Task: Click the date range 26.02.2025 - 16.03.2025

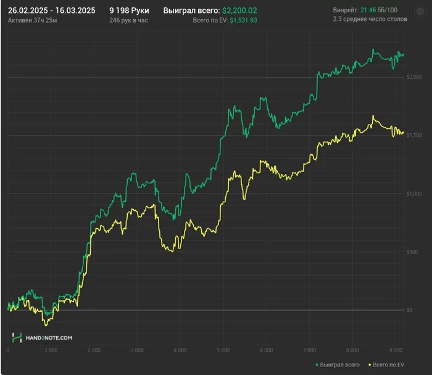Action: [51, 10]
